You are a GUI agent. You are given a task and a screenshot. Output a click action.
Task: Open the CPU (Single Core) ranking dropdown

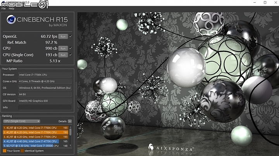(x=22, y=121)
